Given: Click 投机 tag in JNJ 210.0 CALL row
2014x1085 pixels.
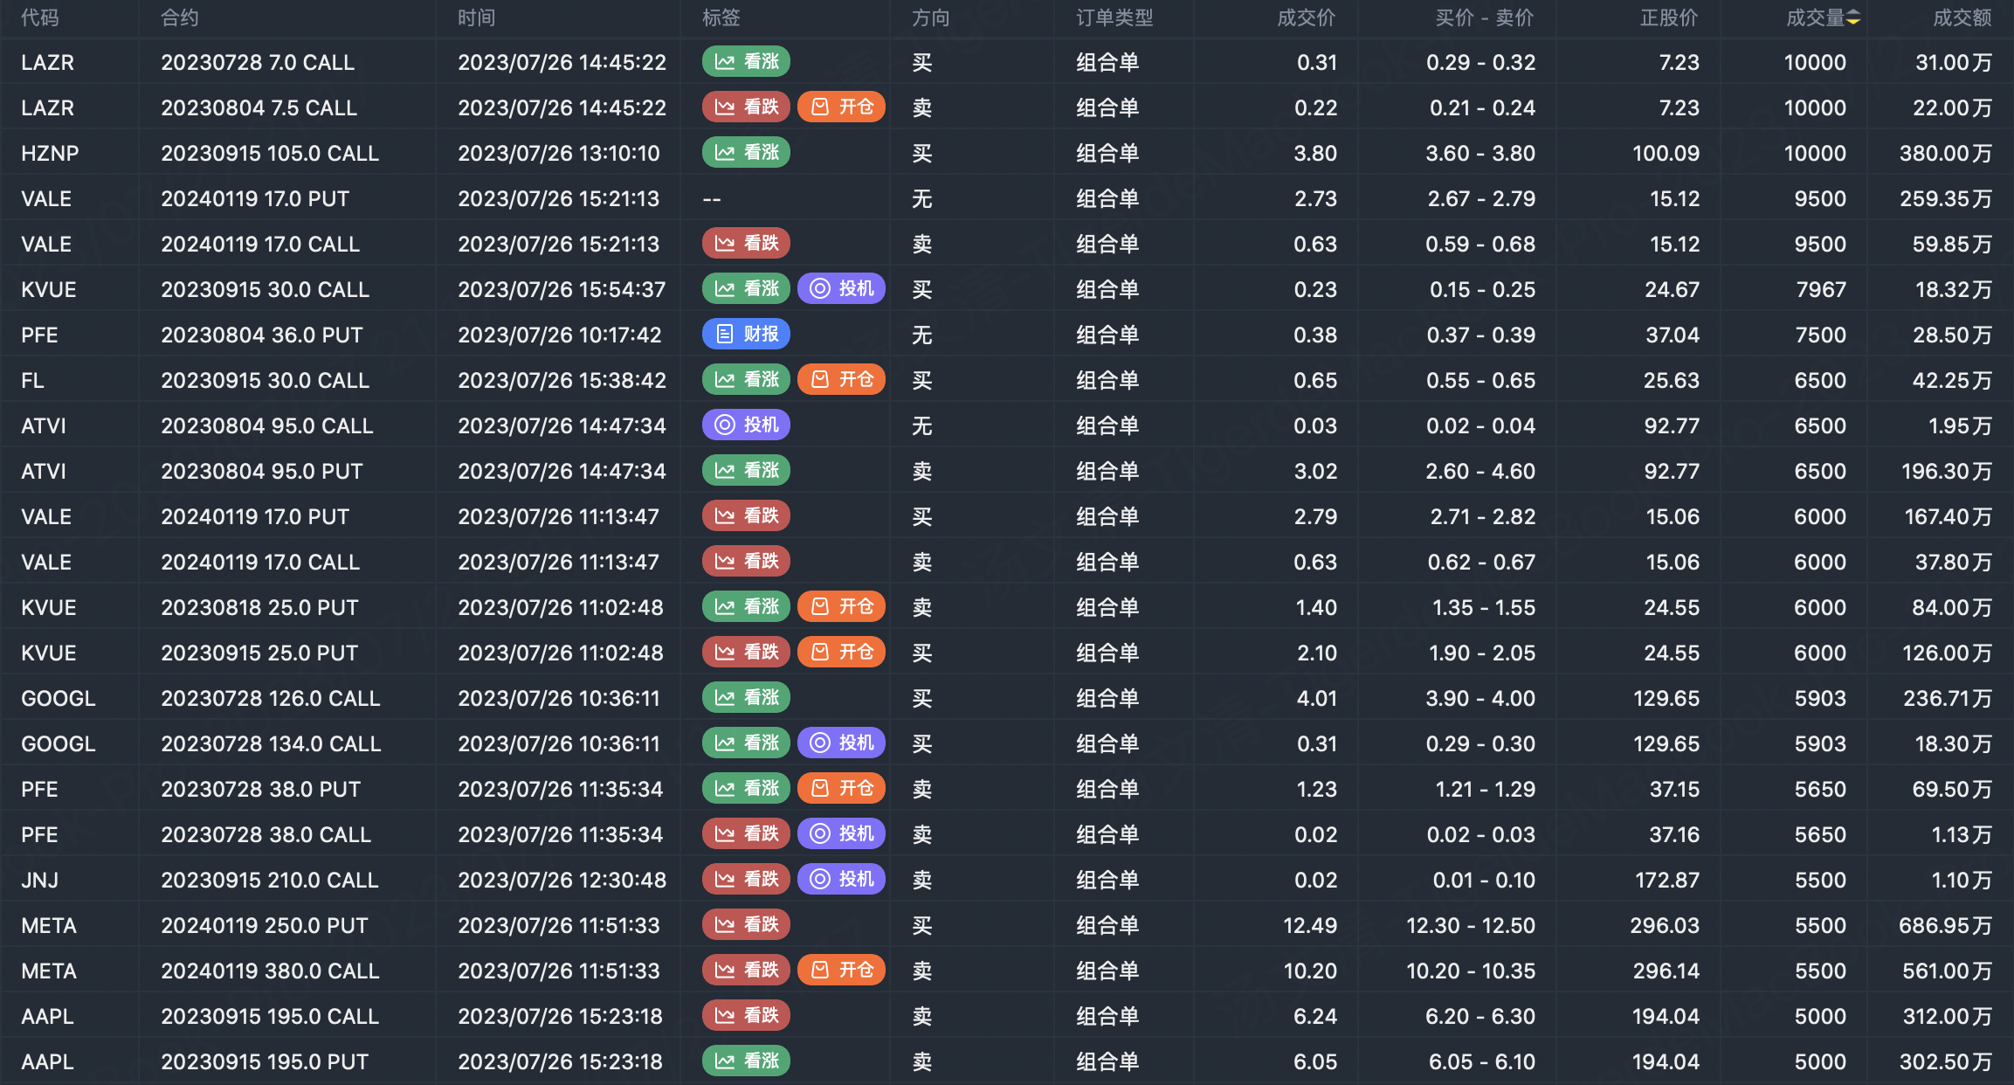Looking at the screenshot, I should click(841, 879).
